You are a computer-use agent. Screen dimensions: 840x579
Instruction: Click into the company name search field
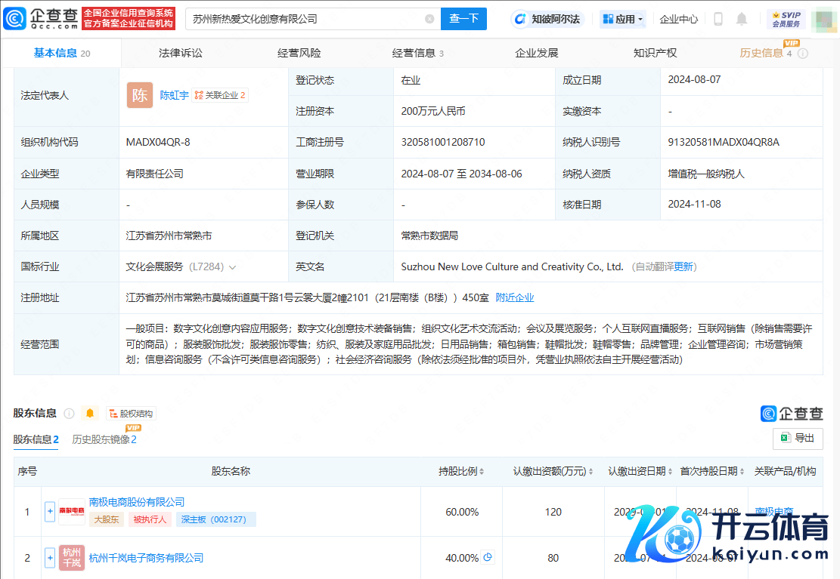pos(302,19)
